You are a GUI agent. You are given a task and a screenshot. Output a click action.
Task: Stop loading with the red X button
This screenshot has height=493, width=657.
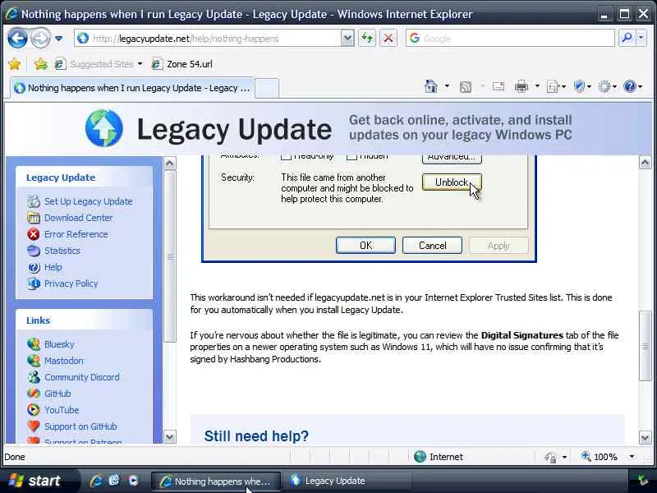(x=388, y=39)
